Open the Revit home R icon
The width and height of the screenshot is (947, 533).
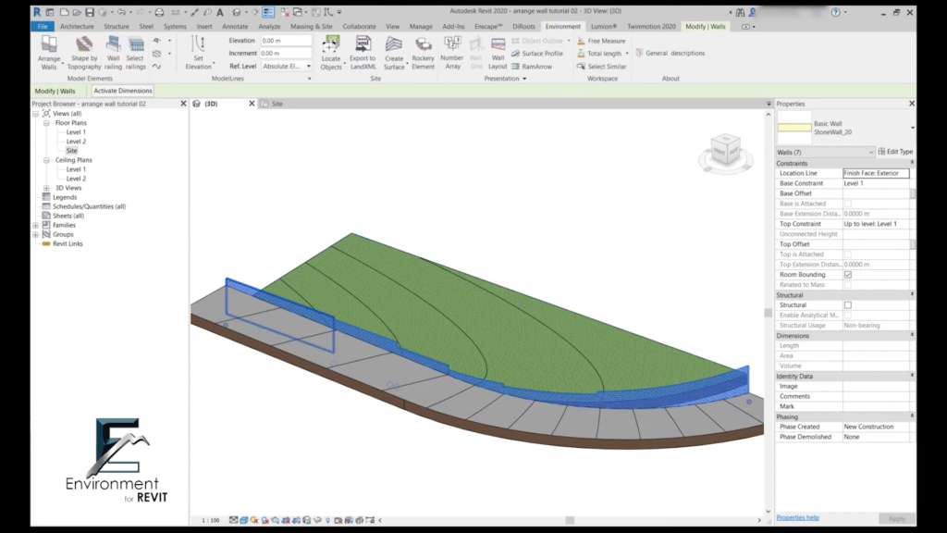coord(37,11)
